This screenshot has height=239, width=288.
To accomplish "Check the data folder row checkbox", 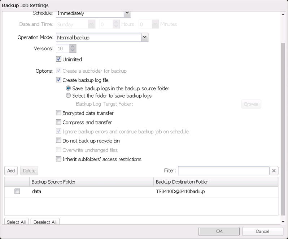I will (17, 192).
